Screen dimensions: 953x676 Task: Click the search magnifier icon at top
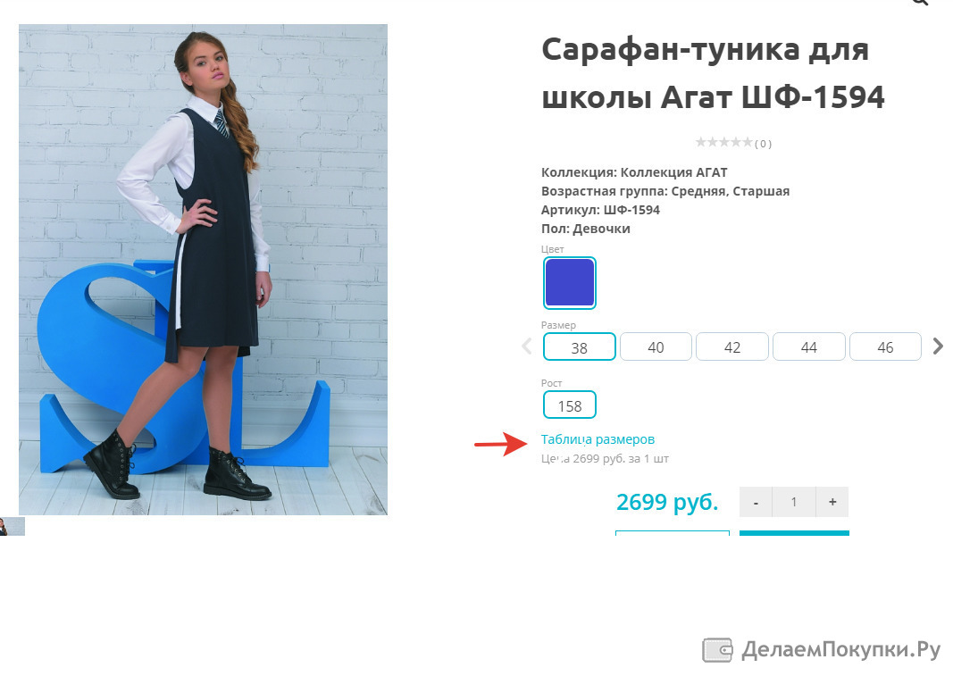(920, 2)
